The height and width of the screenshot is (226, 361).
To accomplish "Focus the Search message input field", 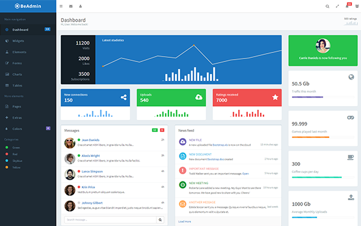I will pos(110,220).
